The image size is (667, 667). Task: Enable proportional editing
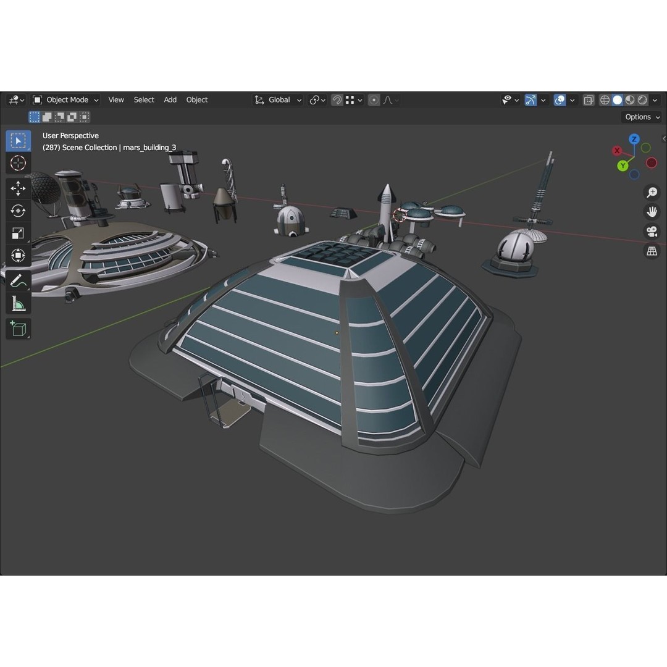point(373,99)
